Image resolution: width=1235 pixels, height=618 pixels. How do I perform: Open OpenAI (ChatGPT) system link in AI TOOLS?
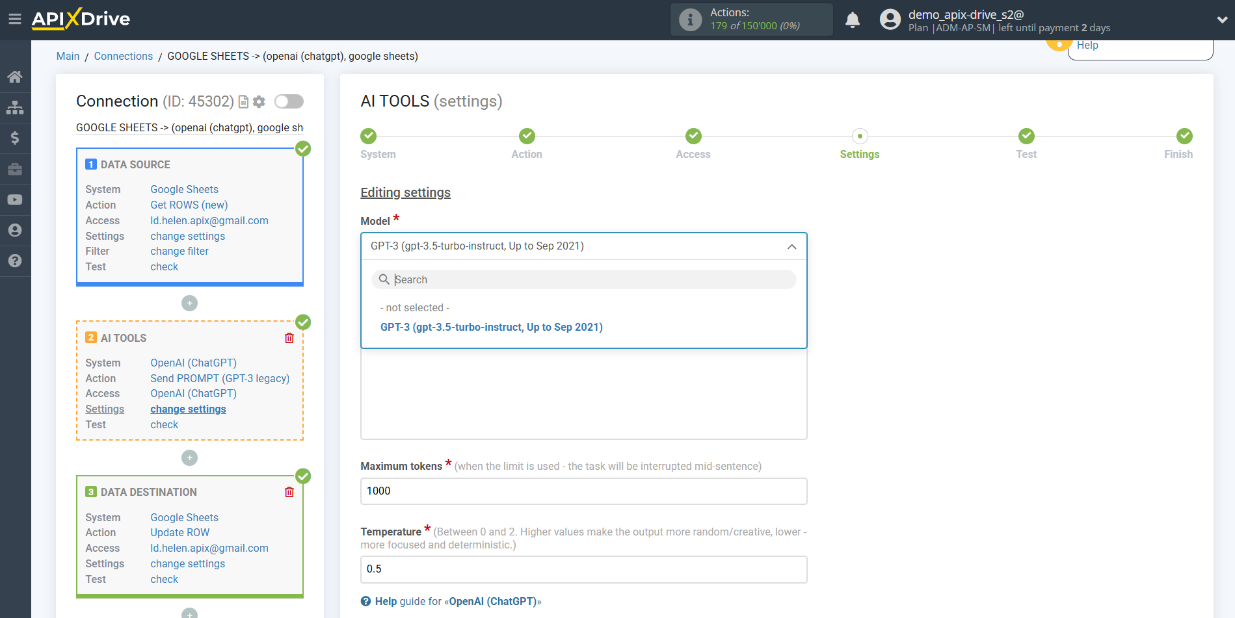194,363
